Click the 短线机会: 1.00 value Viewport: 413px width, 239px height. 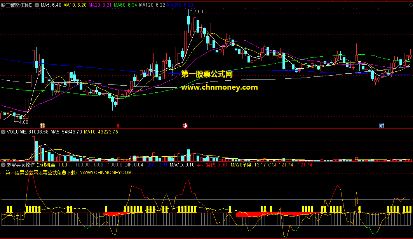click(x=52, y=165)
